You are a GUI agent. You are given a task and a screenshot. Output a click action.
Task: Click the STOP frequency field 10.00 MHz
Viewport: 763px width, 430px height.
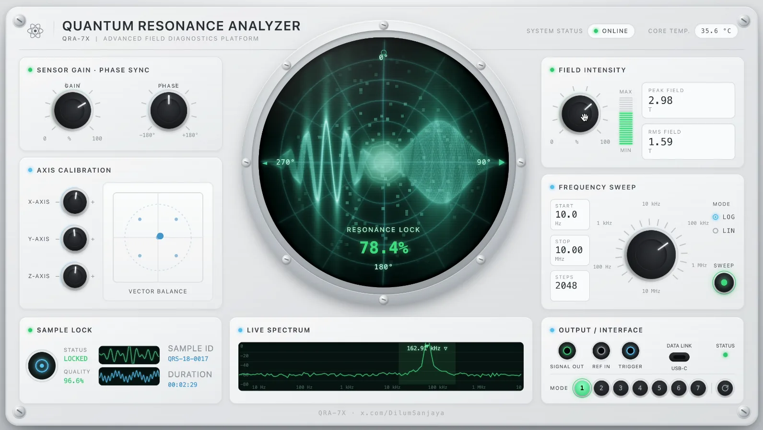click(570, 250)
